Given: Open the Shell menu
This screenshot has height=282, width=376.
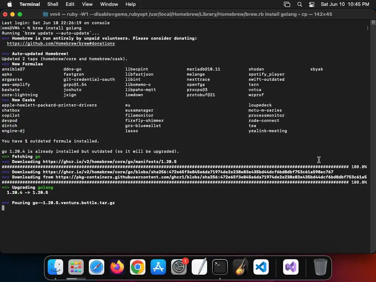Looking at the screenshot, I should tap(53, 4).
